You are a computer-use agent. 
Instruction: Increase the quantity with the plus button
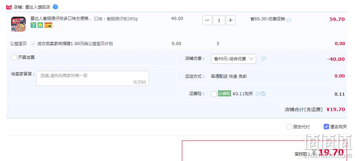point(230,20)
